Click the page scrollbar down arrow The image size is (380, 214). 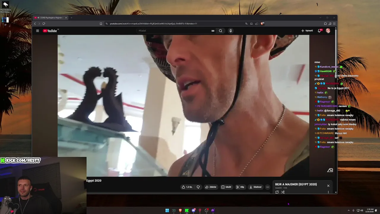click(336, 192)
